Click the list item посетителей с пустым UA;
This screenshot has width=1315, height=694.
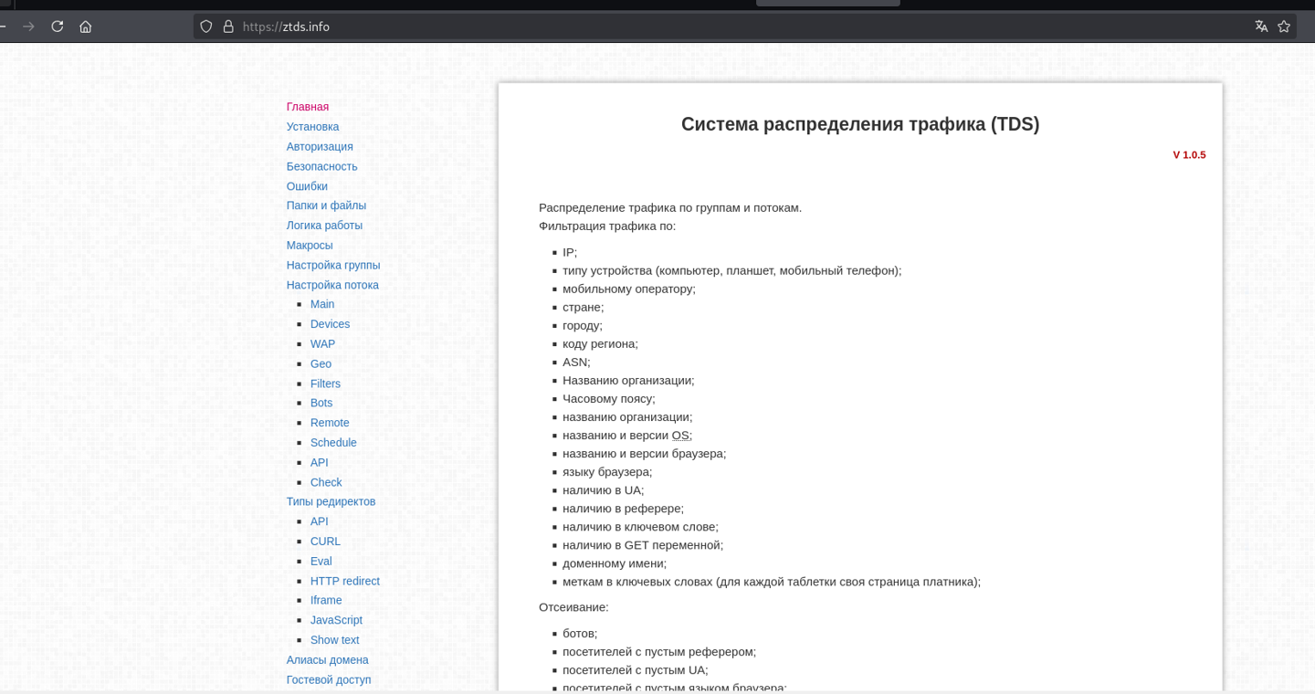[x=636, y=670]
